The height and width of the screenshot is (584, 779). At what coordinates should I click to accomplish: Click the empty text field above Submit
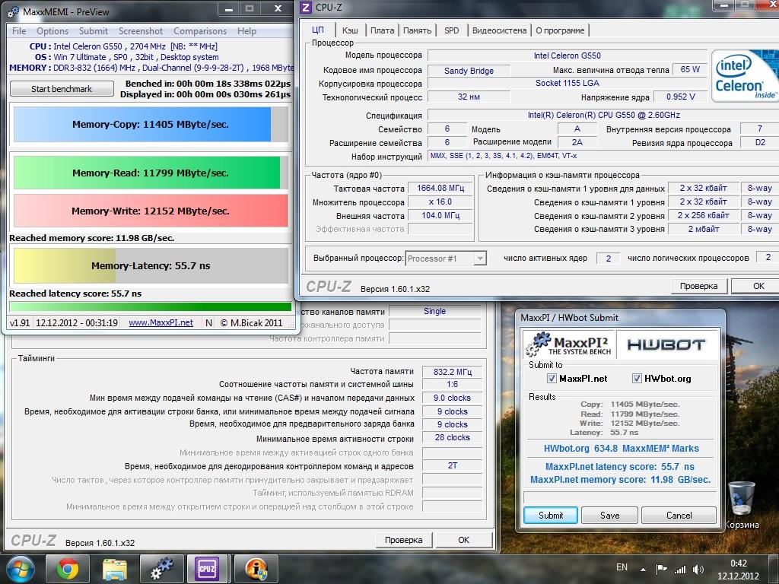pyautogui.click(x=620, y=498)
